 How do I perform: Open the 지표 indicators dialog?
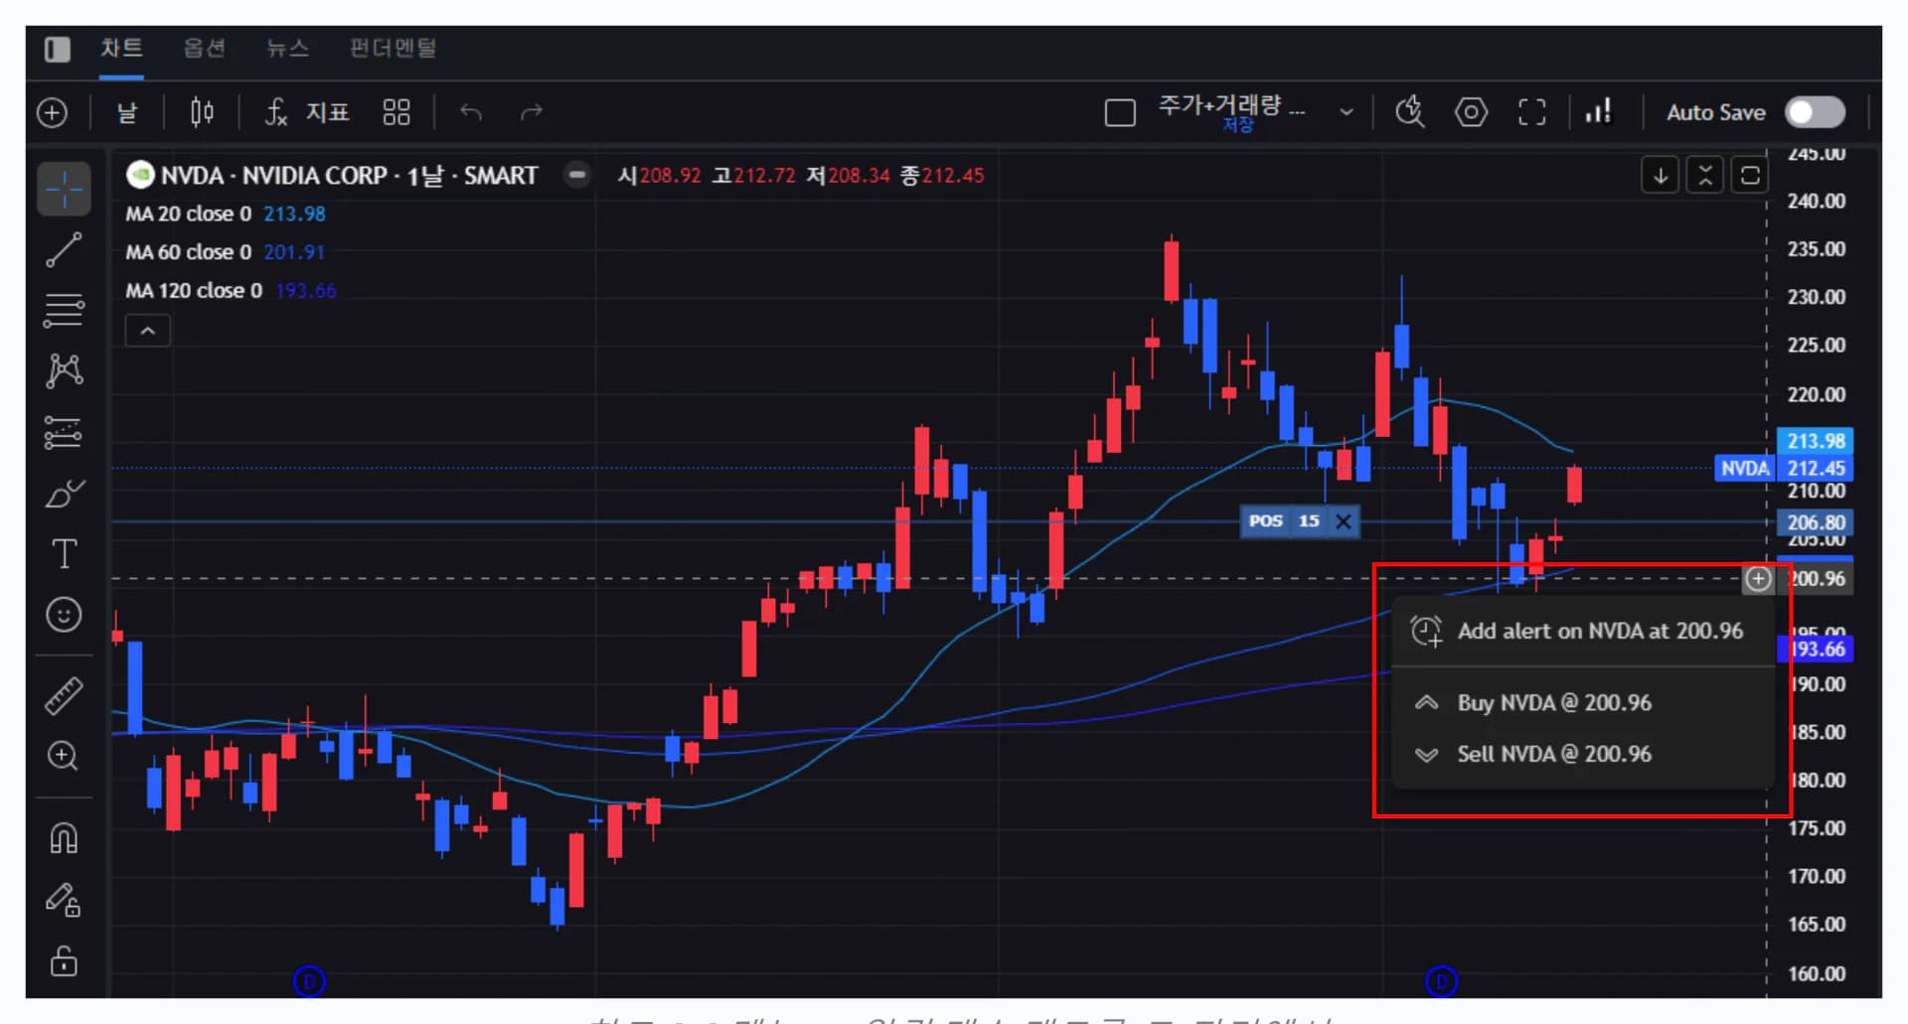307,112
